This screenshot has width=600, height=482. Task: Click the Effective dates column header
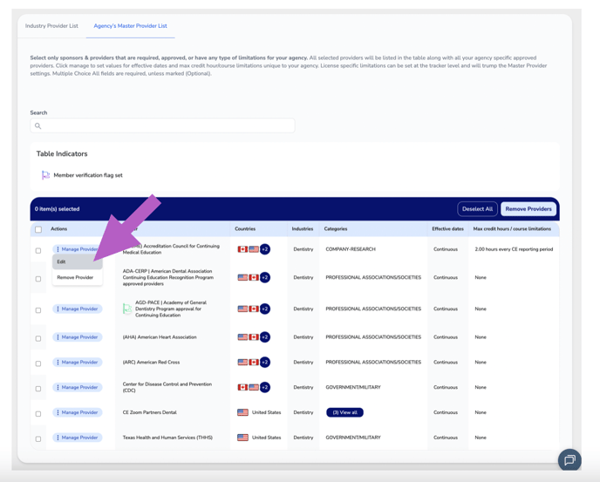(x=447, y=228)
